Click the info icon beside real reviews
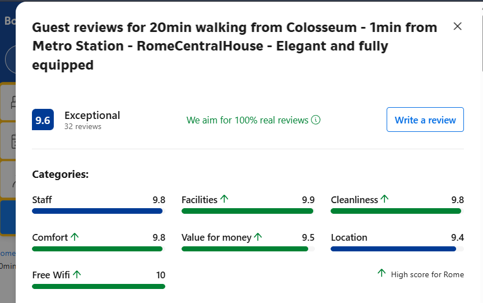 point(315,120)
